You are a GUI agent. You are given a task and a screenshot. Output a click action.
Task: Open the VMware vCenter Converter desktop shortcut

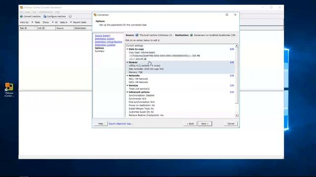[9, 89]
